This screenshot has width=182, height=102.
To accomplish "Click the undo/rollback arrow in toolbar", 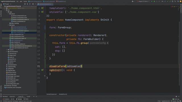I will point(175,1).
